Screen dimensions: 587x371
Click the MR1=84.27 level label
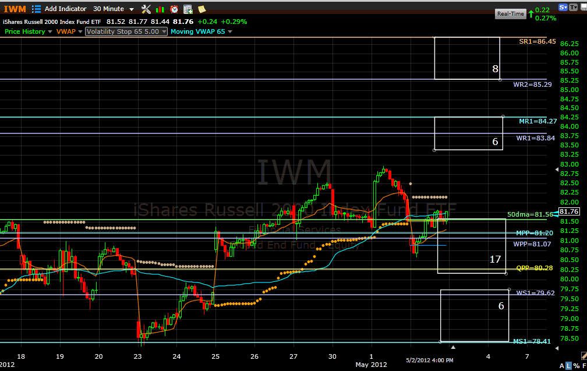[x=538, y=121]
